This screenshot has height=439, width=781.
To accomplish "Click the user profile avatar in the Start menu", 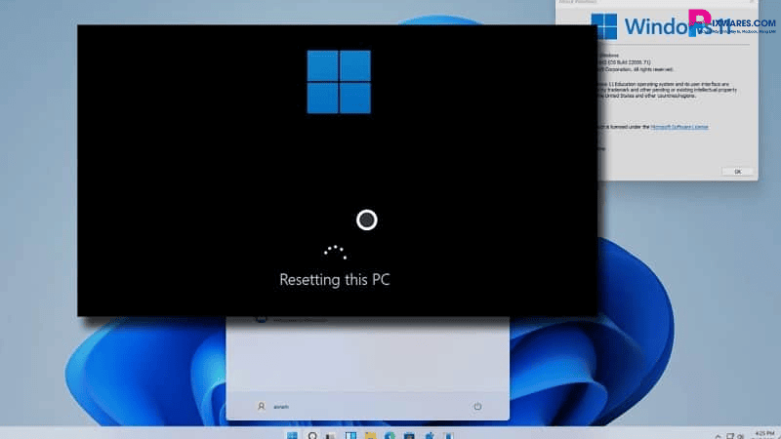I will point(261,406).
